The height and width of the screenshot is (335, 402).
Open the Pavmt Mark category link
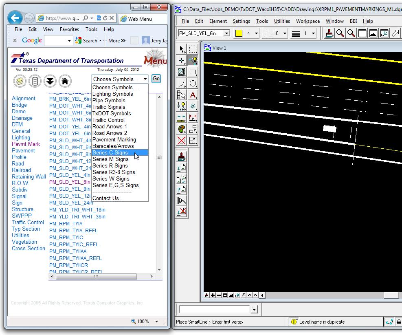coord(26,144)
